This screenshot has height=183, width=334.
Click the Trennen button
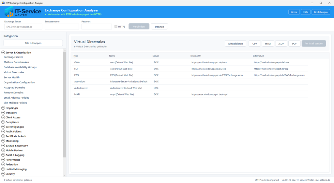[x=159, y=27]
